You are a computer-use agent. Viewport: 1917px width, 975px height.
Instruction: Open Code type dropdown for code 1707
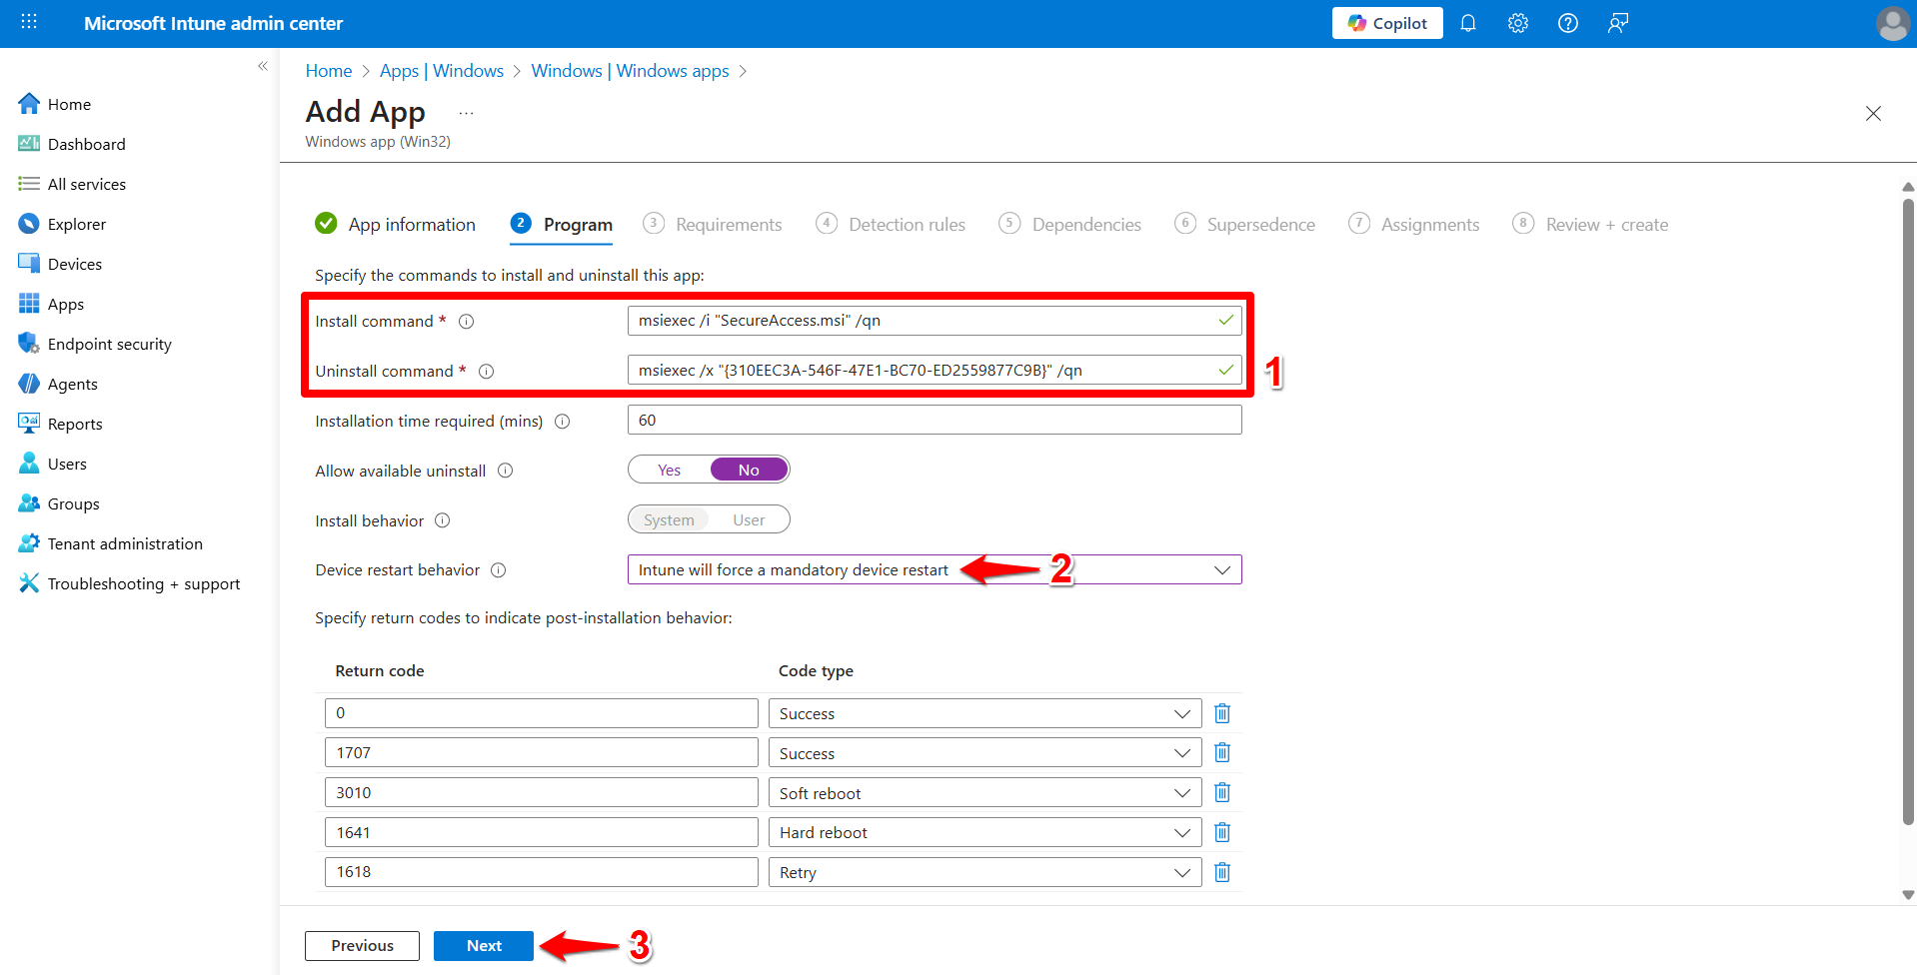tap(984, 753)
